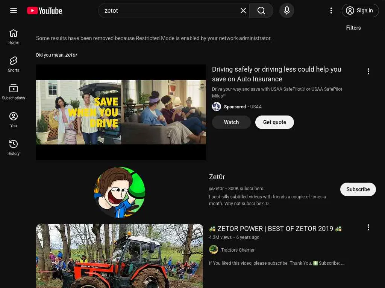Open options menu for ZETOR POWER video

368,227
